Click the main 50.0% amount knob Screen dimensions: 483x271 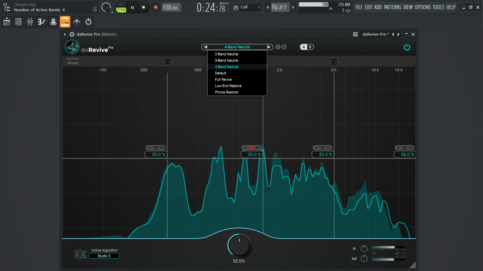239,245
